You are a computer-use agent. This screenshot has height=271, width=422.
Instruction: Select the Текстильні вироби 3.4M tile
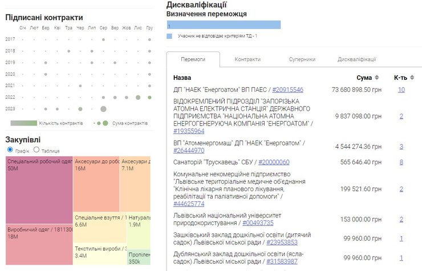pyautogui.click(x=100, y=254)
